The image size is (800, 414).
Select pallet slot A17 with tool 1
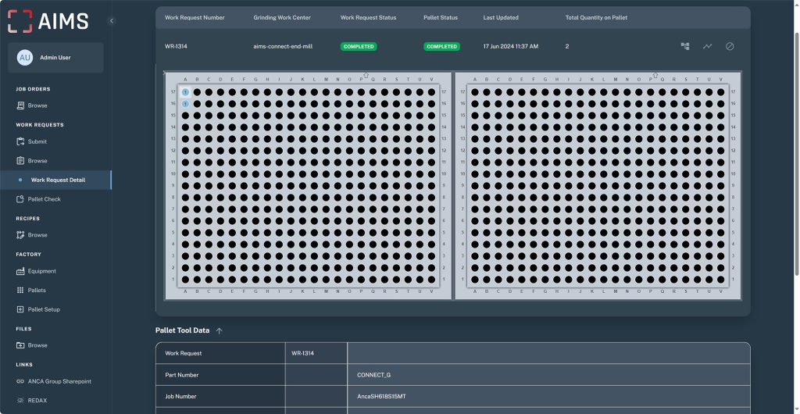(185, 91)
